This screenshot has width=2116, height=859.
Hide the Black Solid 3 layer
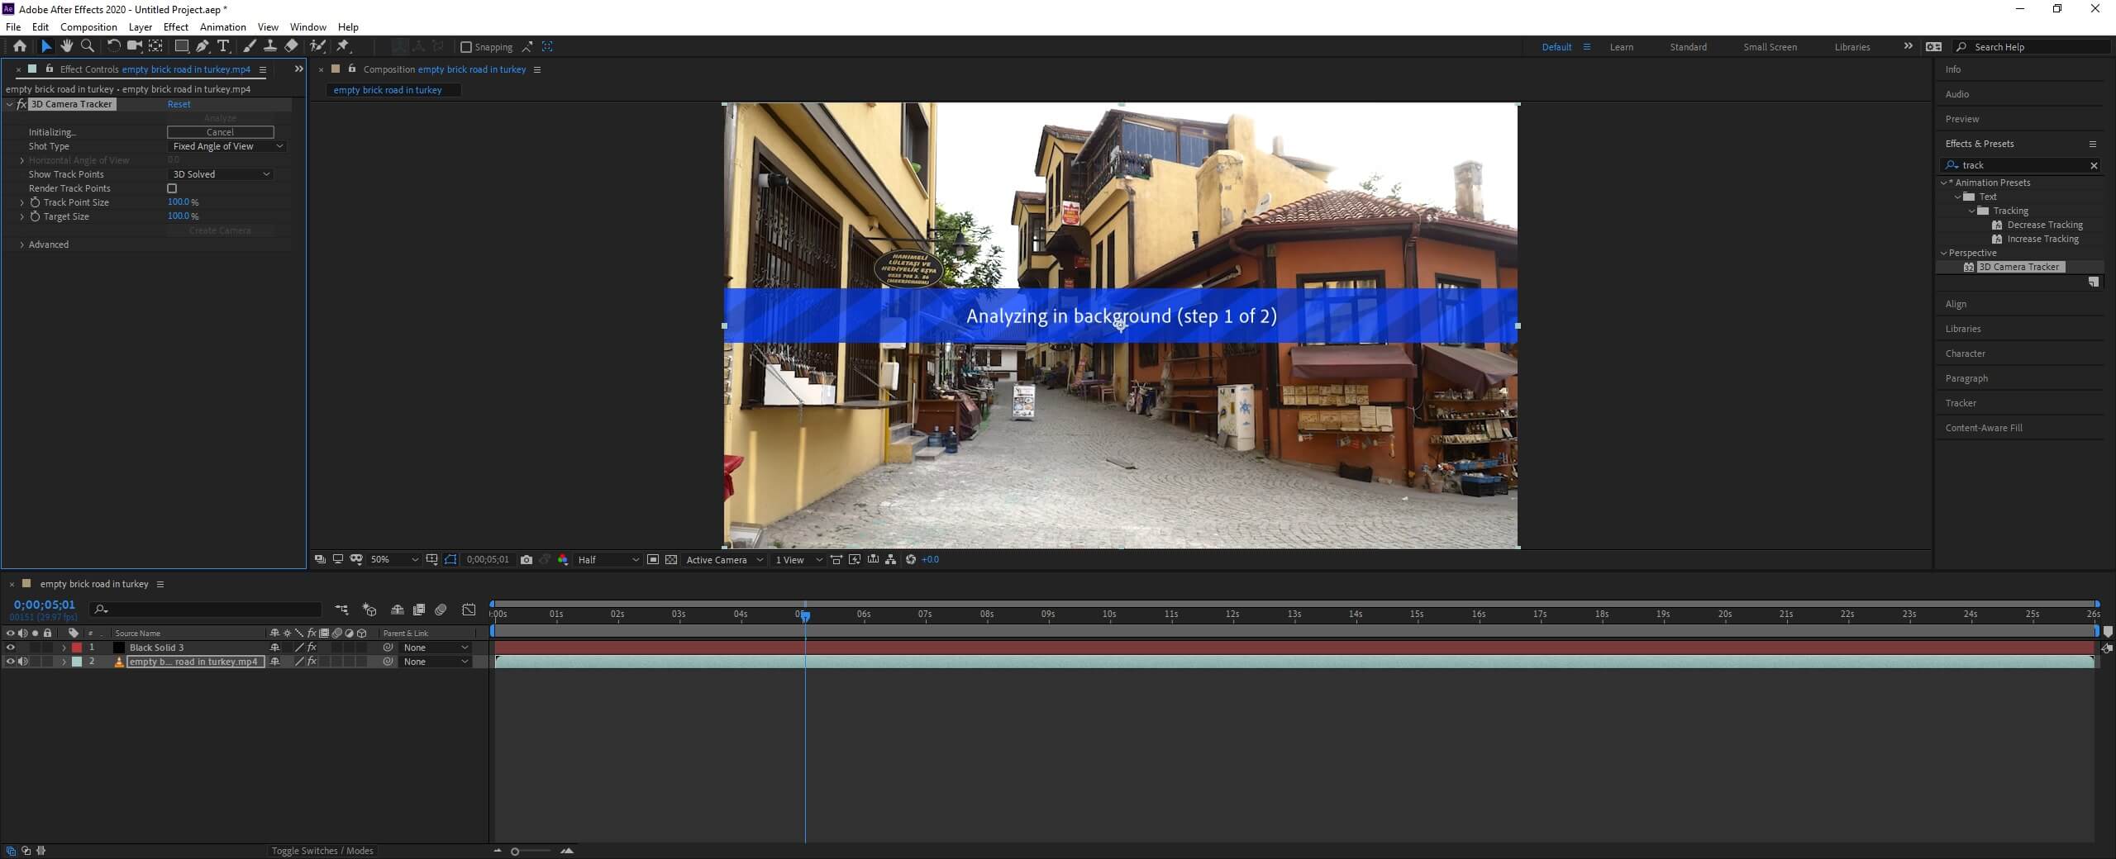point(11,648)
